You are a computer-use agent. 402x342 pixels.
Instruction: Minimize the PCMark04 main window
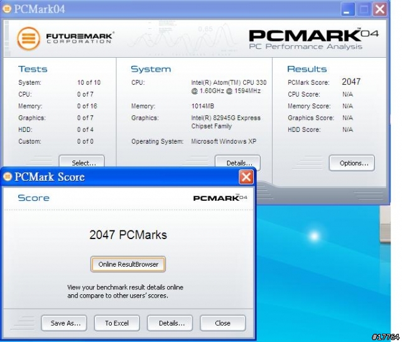point(348,9)
